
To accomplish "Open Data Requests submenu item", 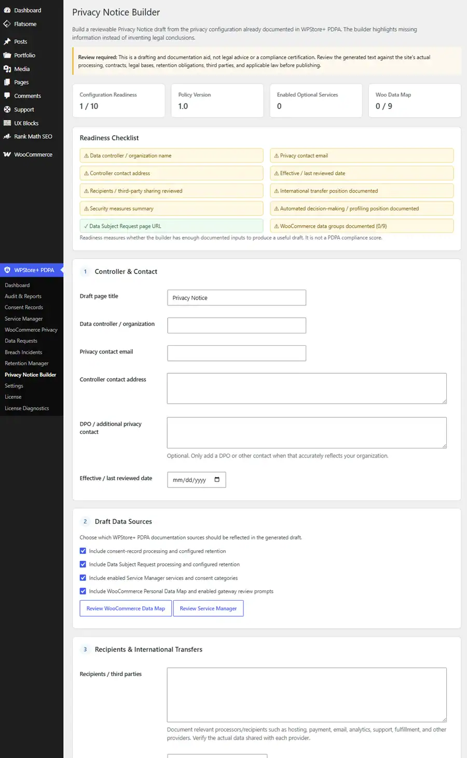I will 21,341.
